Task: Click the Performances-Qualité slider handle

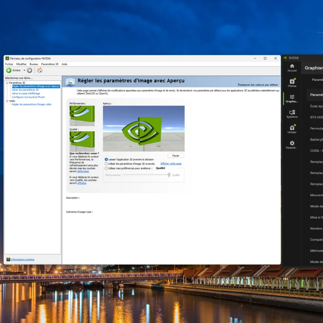Action: coord(169,175)
